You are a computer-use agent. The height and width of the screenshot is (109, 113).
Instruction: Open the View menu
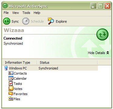coord(15,13)
